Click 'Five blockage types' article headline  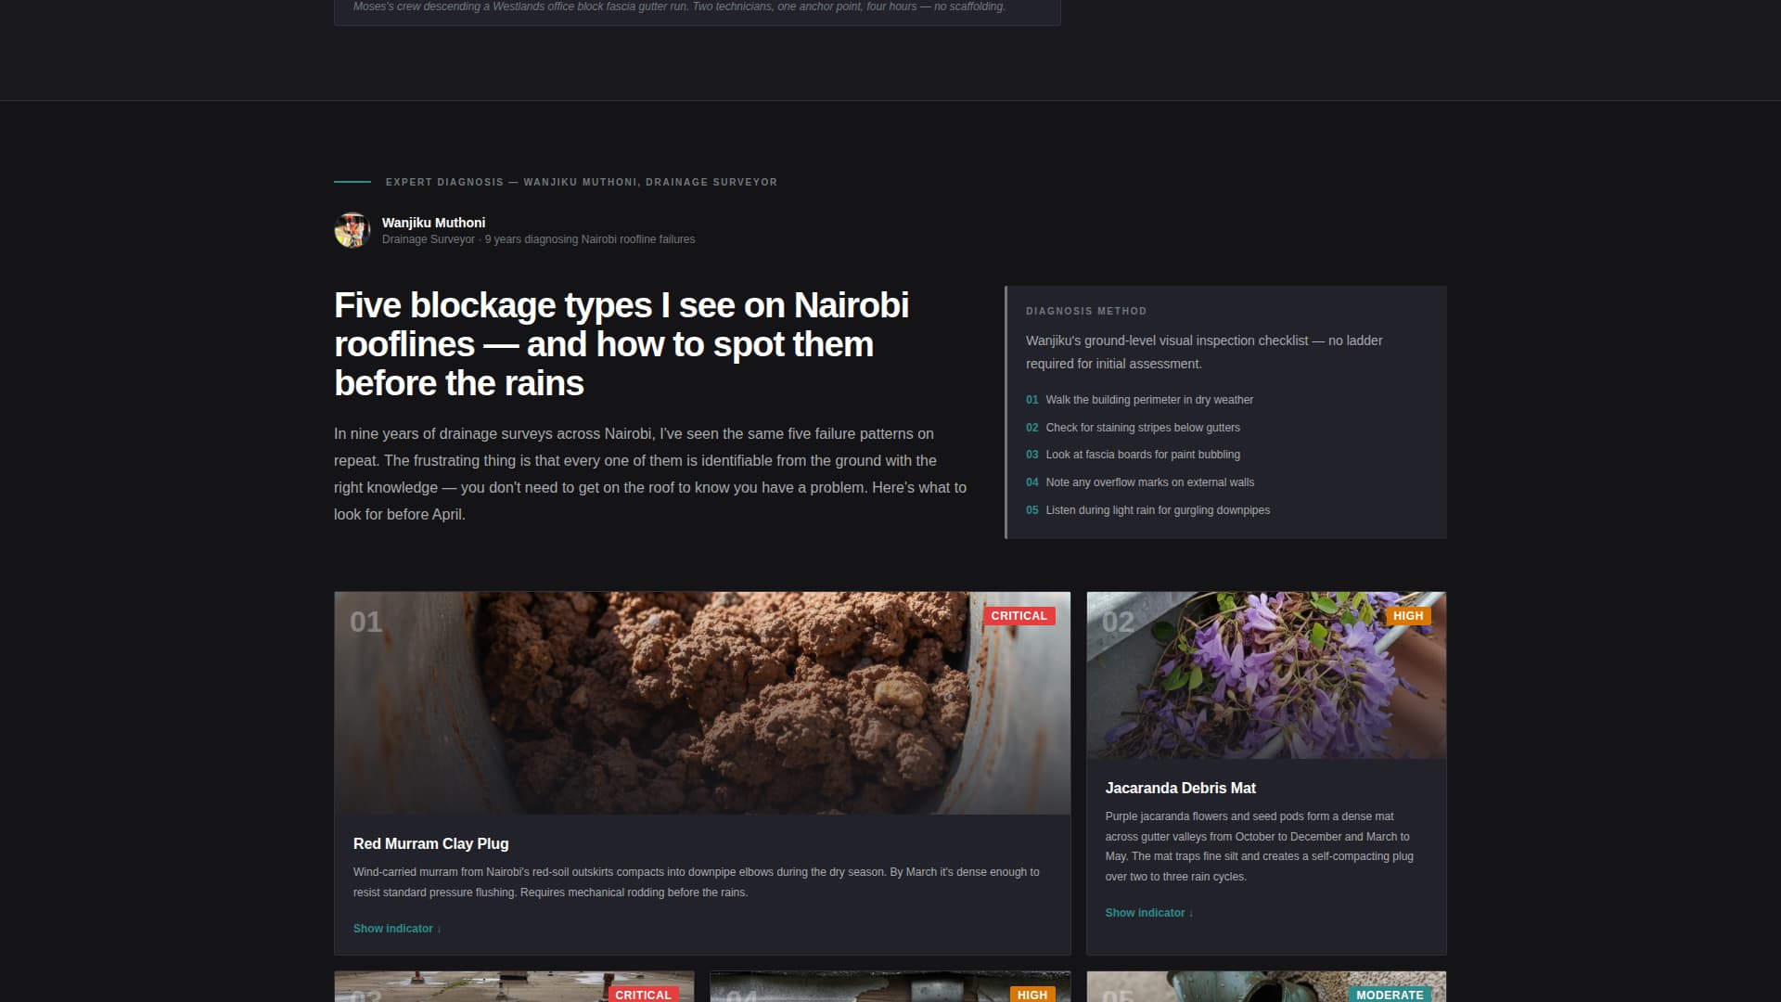pos(621,344)
